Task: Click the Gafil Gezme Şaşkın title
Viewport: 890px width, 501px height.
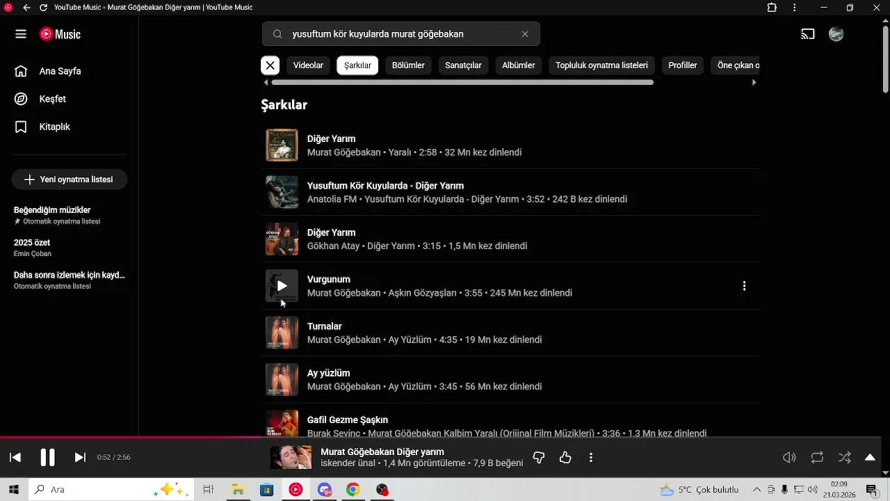Action: tap(348, 420)
